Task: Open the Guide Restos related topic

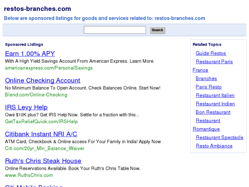Action: pos(211,53)
